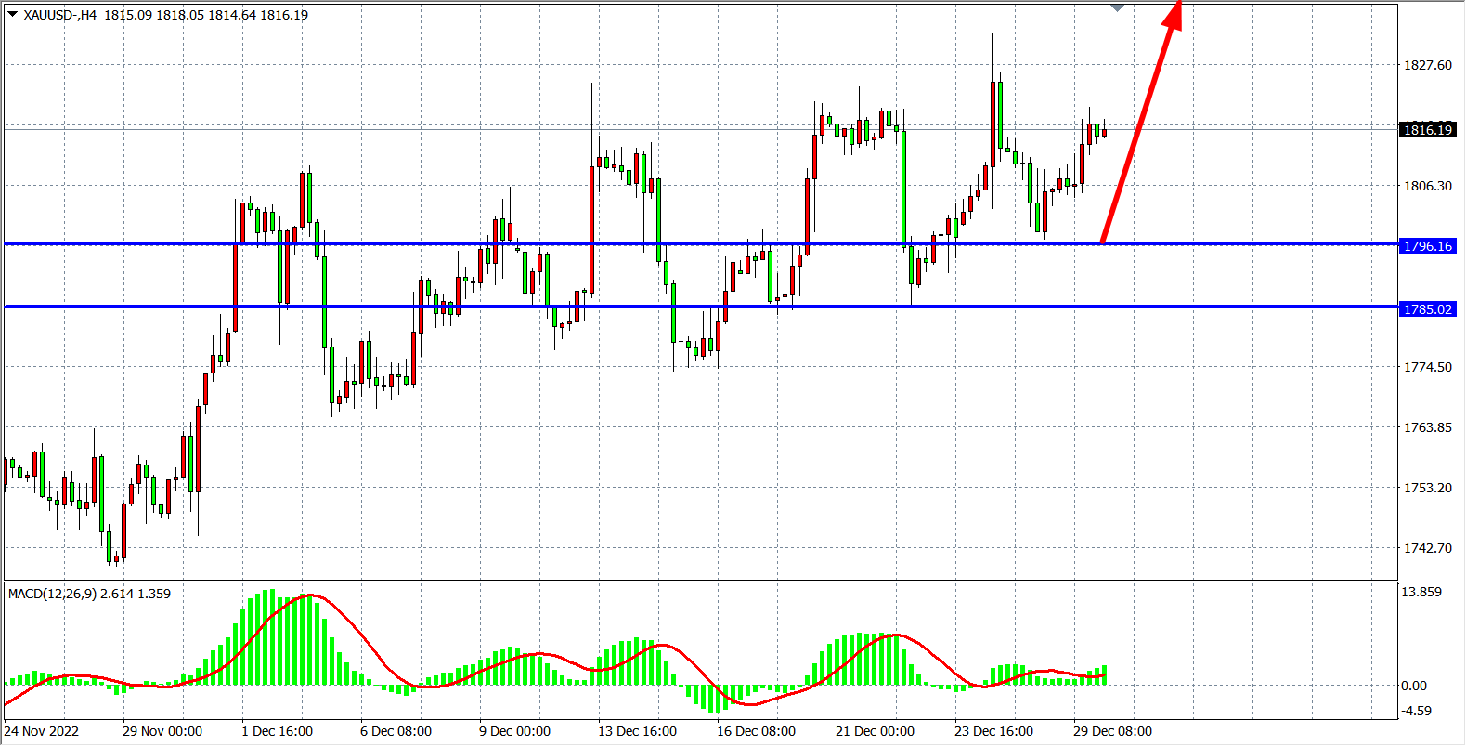
Task: Click the black 1816.19 current price tag
Action: point(1427,130)
